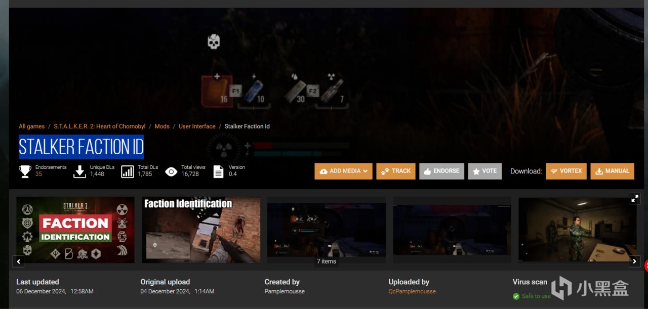648x309 pixels.
Task: Click the Total DLs bar chart icon
Action: [x=128, y=171]
